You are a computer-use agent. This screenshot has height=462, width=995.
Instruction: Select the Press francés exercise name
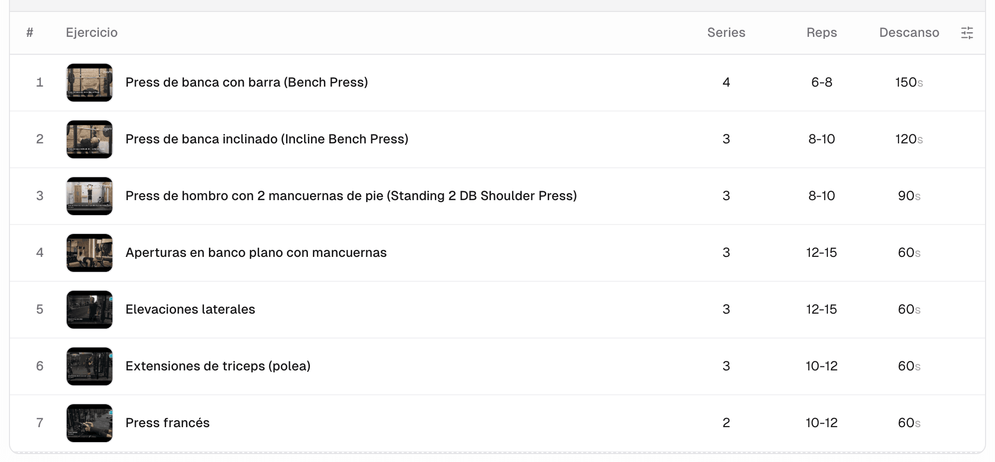click(168, 423)
